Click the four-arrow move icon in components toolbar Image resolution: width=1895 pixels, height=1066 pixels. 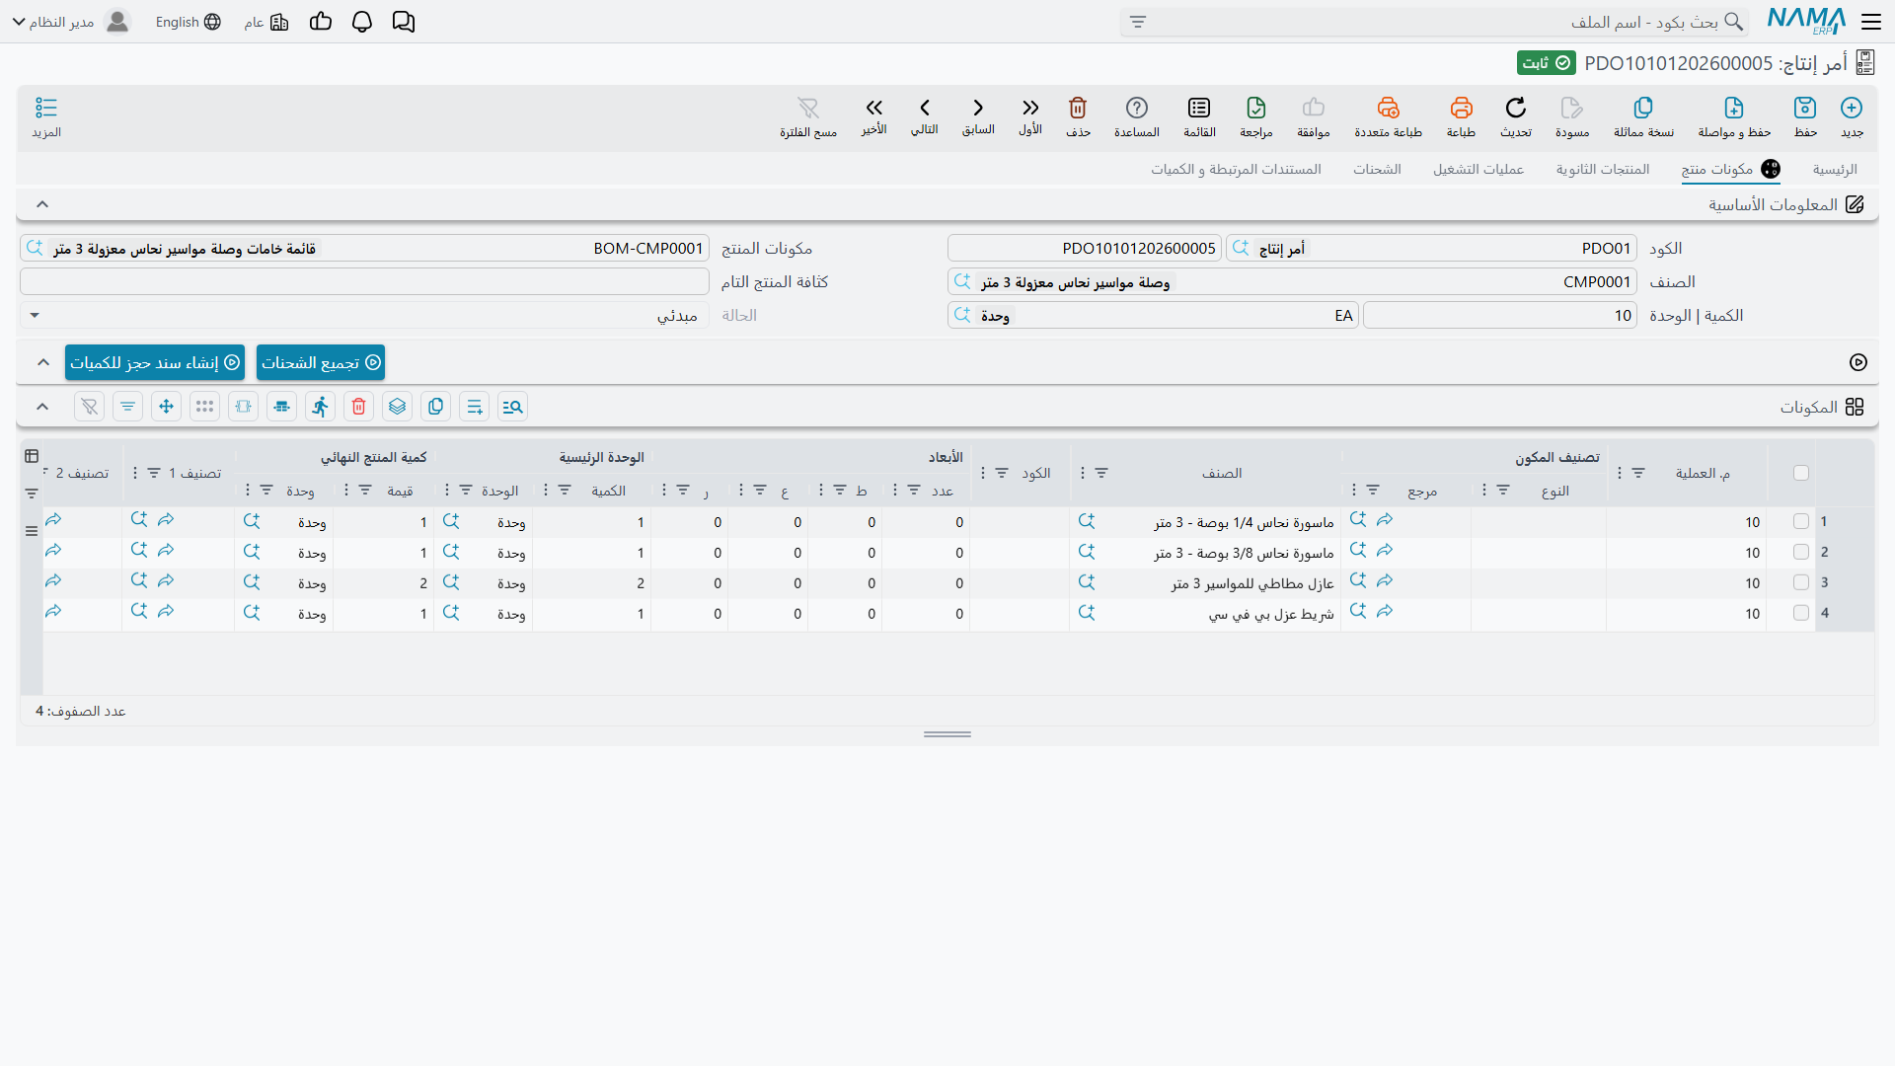point(166,407)
